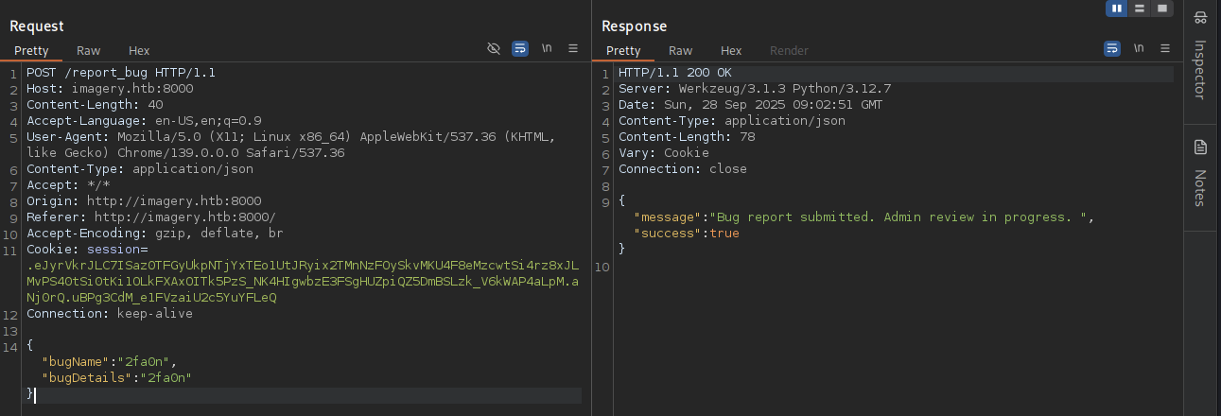Open the Request panel hamburger menu
This screenshot has width=1221, height=416.
pos(573,48)
